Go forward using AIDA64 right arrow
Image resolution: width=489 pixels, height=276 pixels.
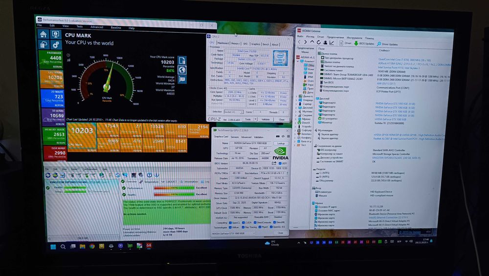pos(306,42)
